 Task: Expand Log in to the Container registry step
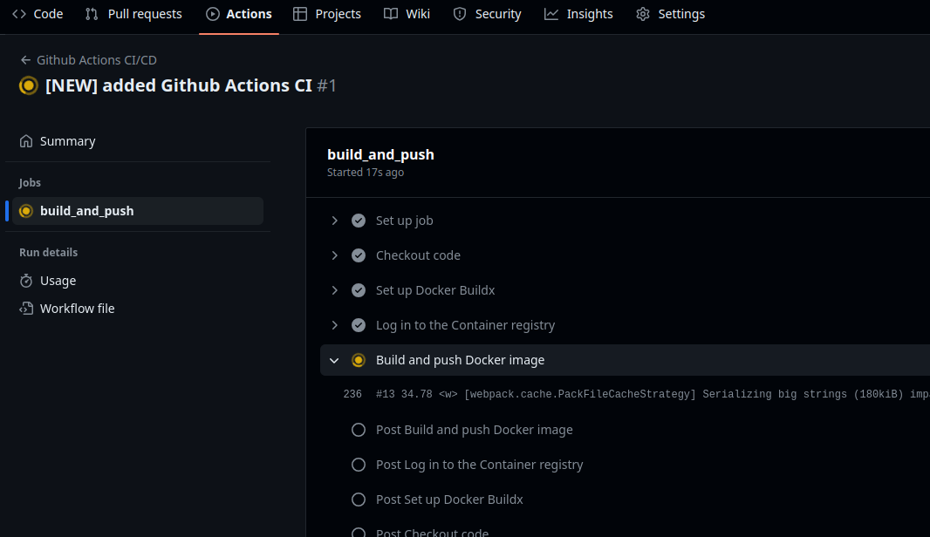click(x=334, y=325)
